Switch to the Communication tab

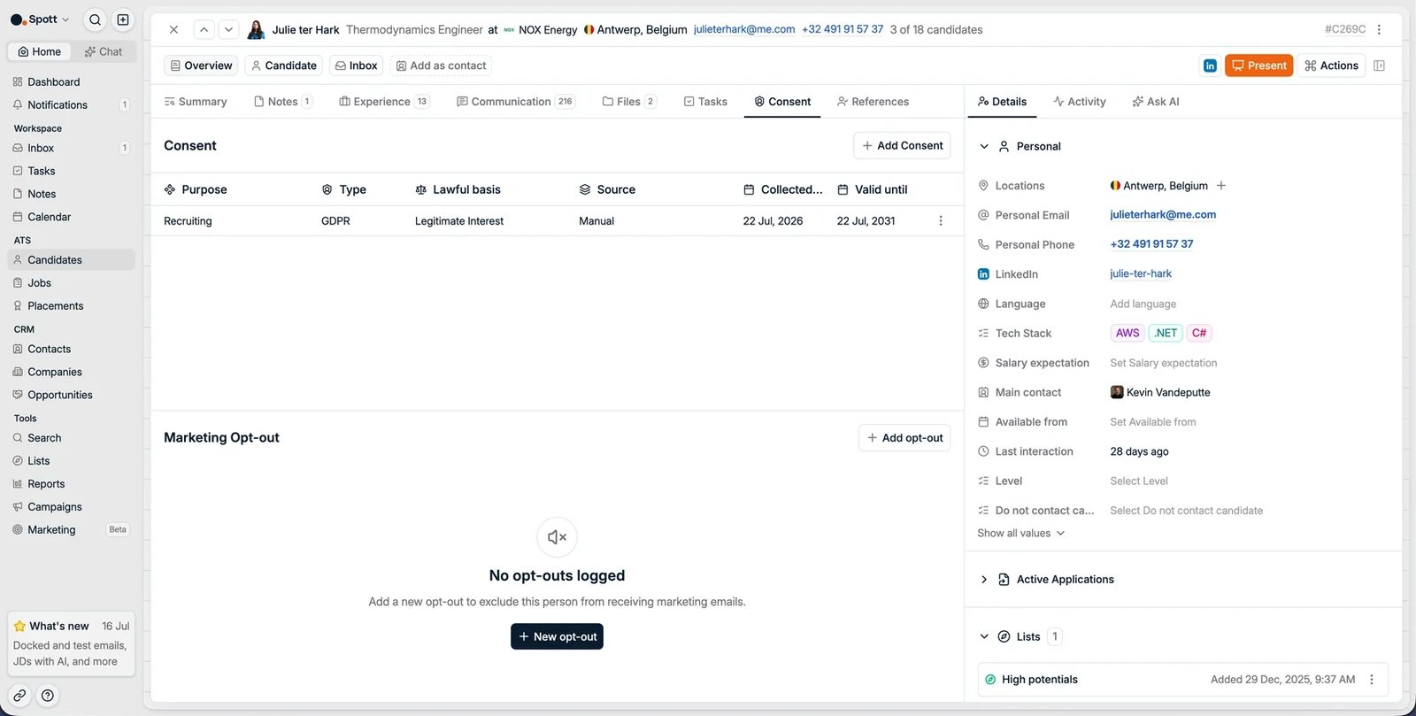tap(516, 102)
